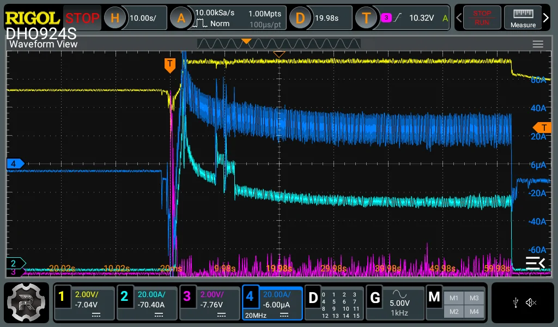
Task: Click channel 3 magenta ground marker
Action: pos(15,272)
